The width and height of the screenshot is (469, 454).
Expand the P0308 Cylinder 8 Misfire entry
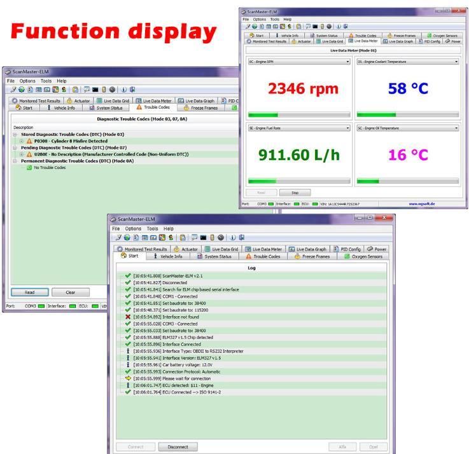tap(22, 141)
